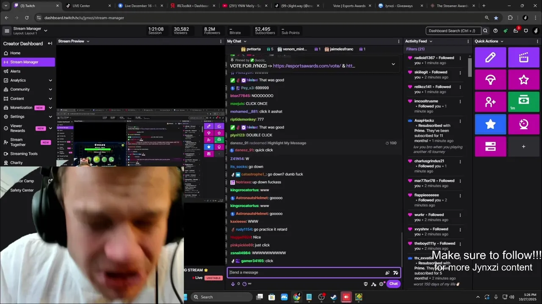542x304 pixels.
Task: Click username AsapHackz in Activity Feed
Action: click(424, 121)
